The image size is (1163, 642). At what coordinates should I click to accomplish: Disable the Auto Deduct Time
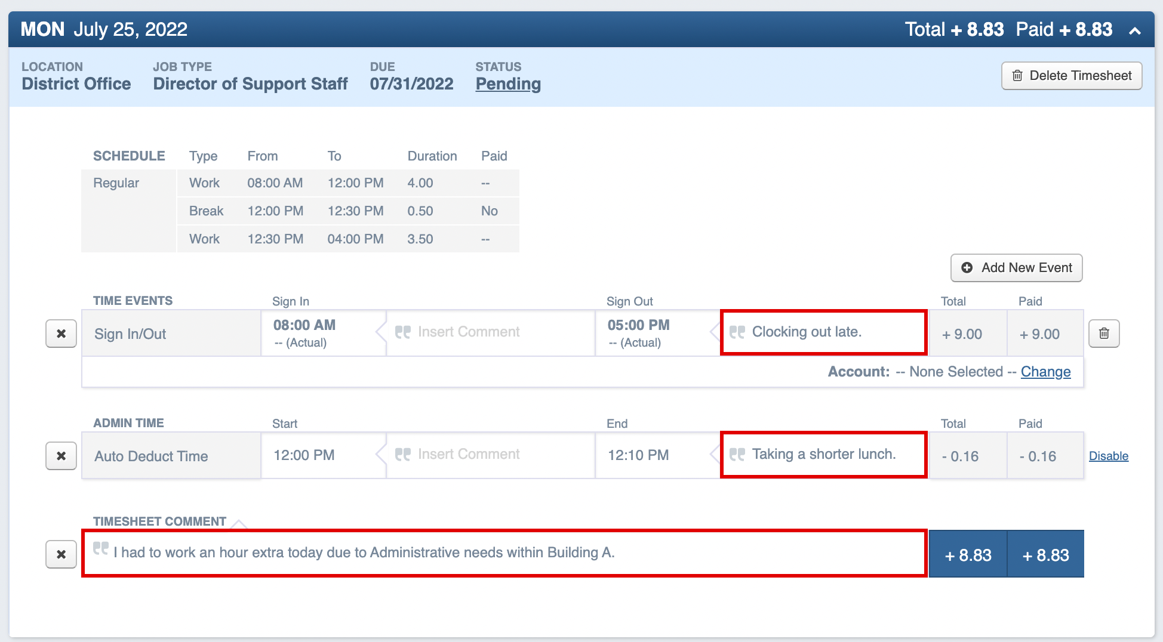coord(1108,456)
